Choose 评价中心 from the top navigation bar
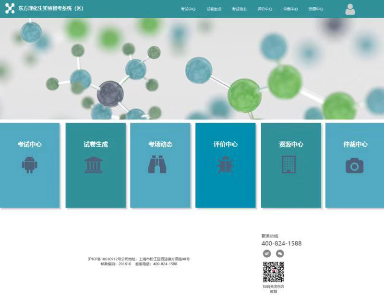Image resolution: width=384 pixels, height=296 pixels. (x=264, y=9)
